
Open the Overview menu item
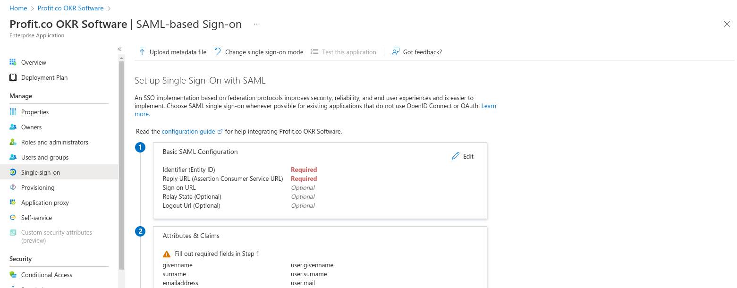point(59,62)
